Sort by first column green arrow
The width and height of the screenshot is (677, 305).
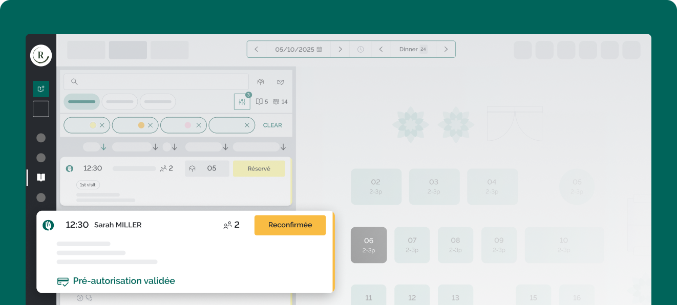pyautogui.click(x=103, y=147)
